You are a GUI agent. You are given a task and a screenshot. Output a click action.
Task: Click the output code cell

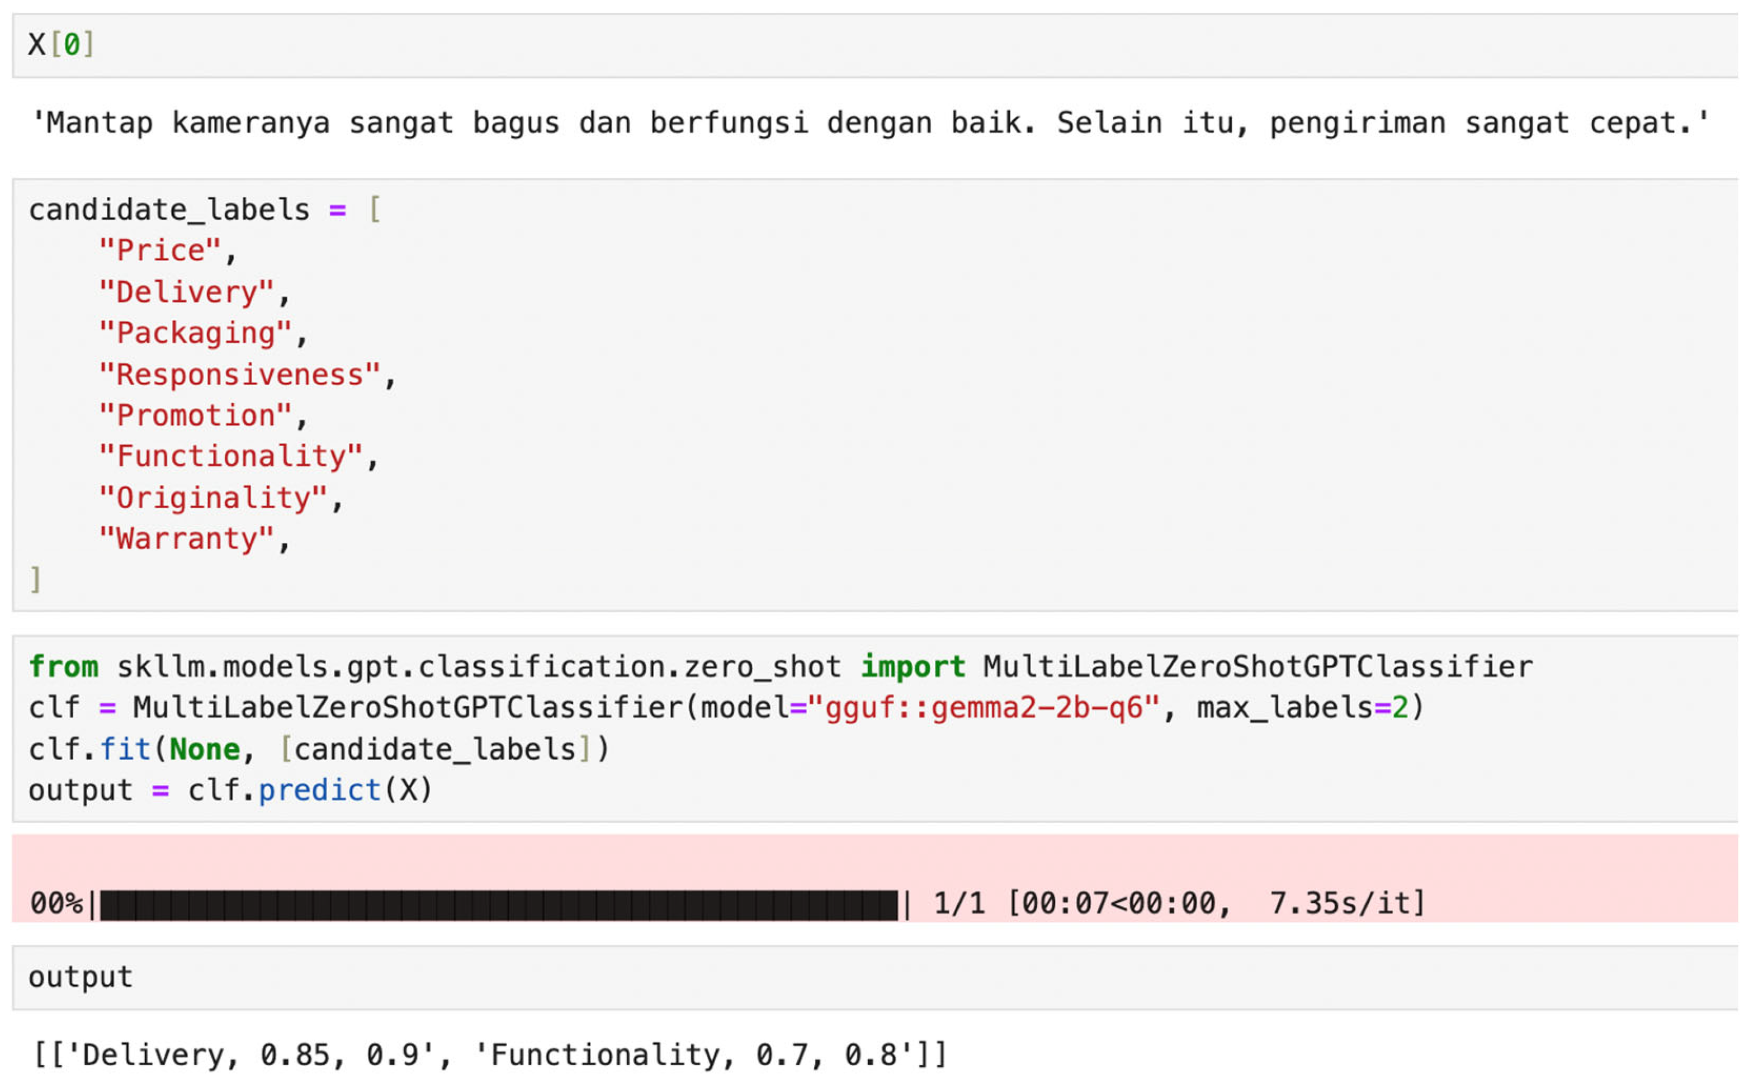tap(81, 978)
